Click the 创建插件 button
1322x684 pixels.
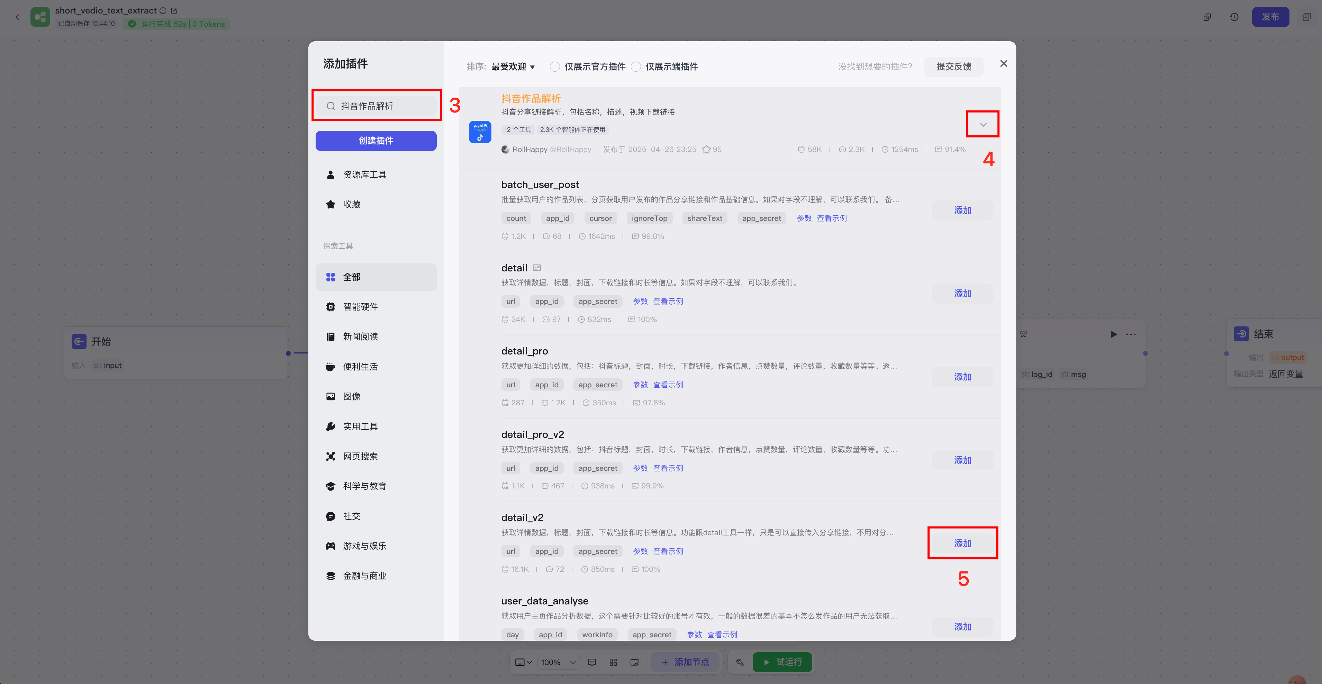click(x=375, y=141)
